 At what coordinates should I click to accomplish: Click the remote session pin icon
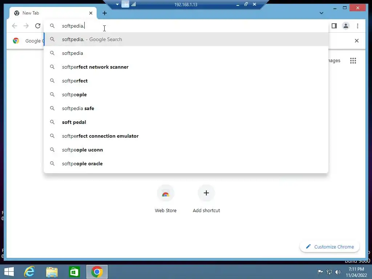coord(125,4)
